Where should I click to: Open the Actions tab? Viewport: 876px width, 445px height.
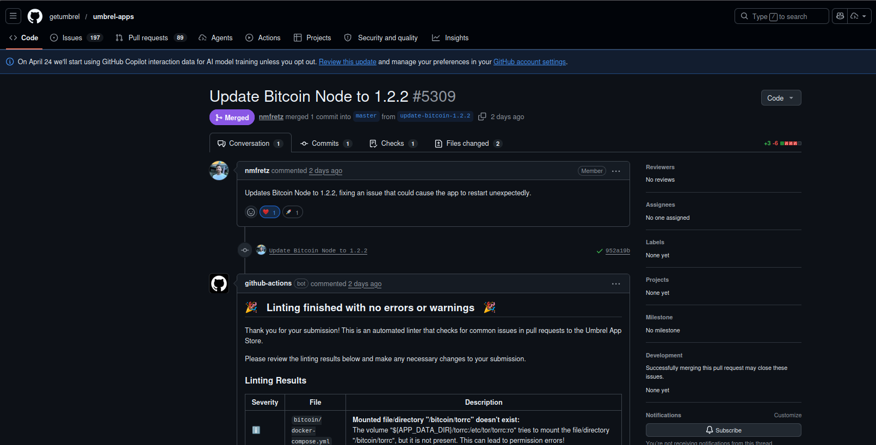(x=263, y=38)
